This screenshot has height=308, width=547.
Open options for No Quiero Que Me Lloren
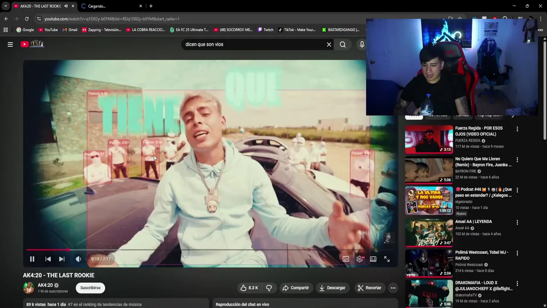coord(517,160)
